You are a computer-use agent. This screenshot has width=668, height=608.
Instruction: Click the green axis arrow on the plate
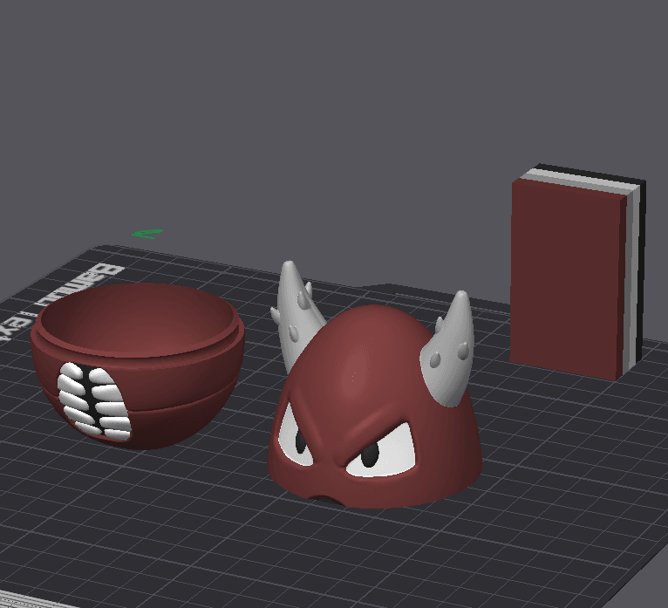click(147, 234)
